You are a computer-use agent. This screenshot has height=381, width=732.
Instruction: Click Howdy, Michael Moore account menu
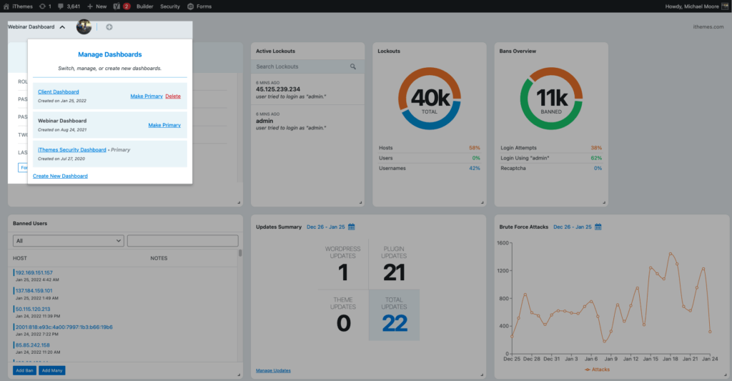696,6
